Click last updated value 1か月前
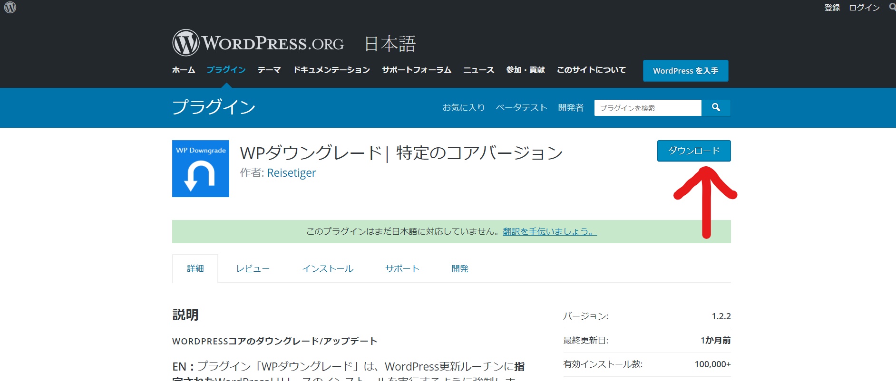 point(716,340)
